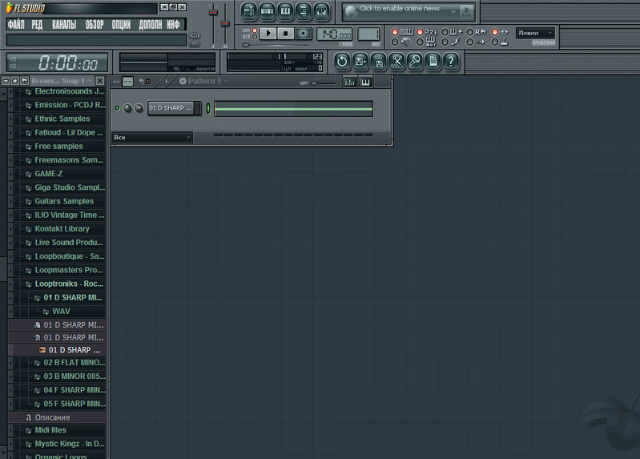Click the question mark help icon
Viewport: 640px width, 459px height.
[x=451, y=61]
